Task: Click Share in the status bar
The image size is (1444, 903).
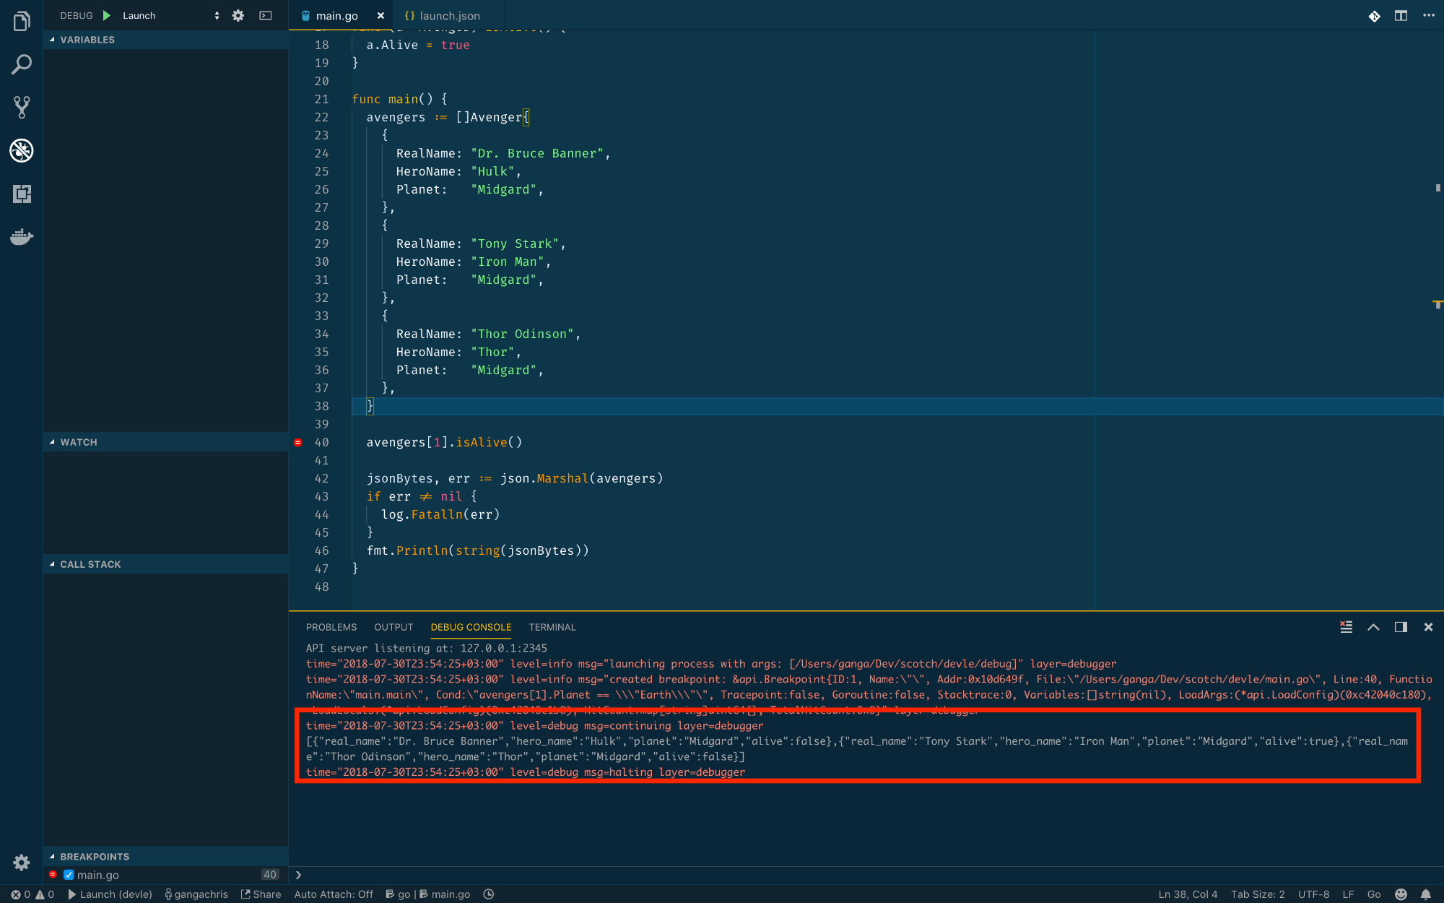Action: 261,894
